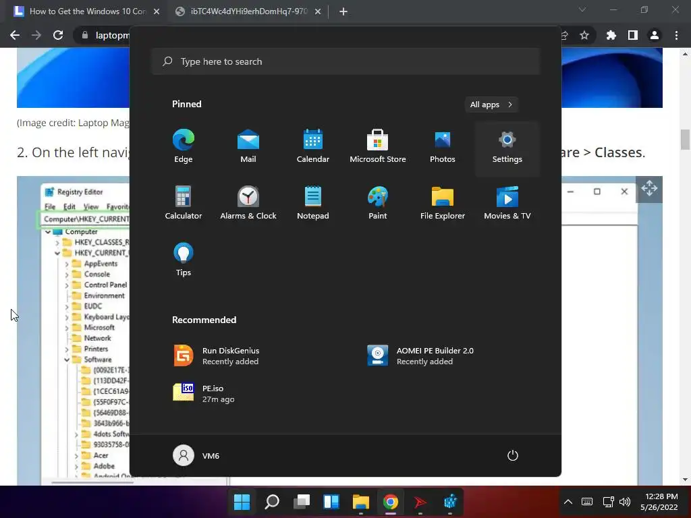Open Alarms & Clock

(x=248, y=203)
